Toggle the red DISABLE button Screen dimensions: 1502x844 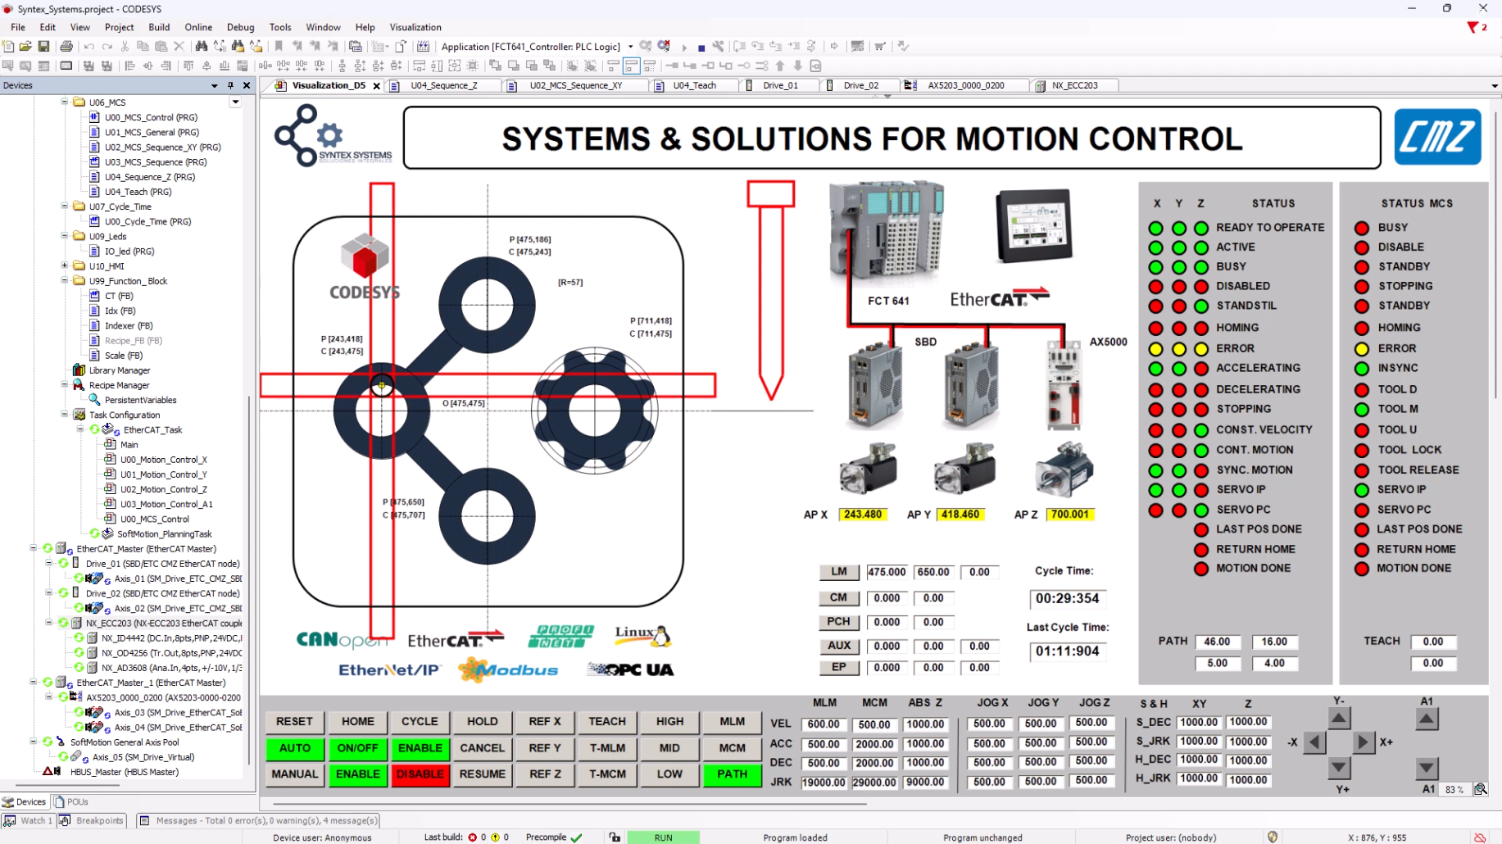(420, 774)
